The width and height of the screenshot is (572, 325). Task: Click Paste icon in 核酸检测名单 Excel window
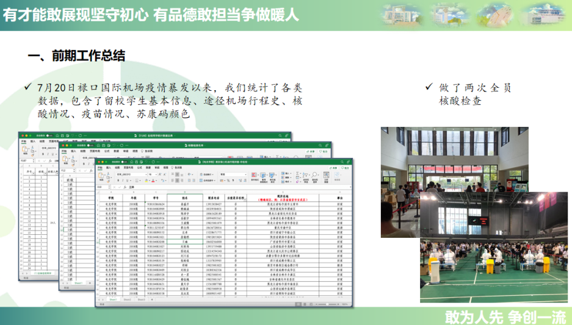pyautogui.click(x=66, y=159)
